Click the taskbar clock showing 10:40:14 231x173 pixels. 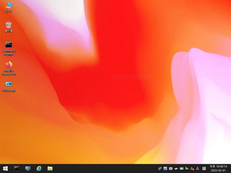[218, 166]
